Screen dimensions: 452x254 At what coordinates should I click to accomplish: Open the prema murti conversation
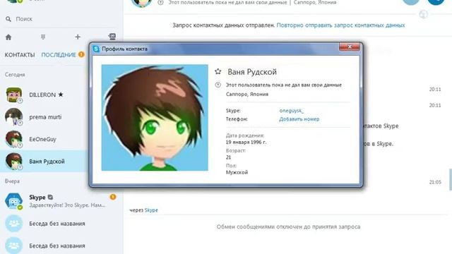(x=44, y=117)
